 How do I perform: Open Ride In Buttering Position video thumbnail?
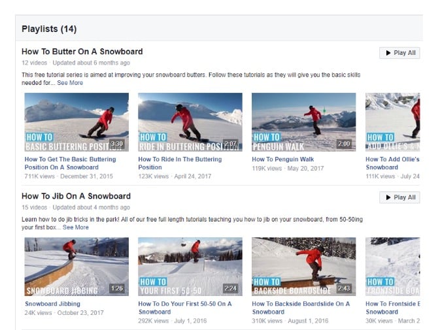coord(190,122)
